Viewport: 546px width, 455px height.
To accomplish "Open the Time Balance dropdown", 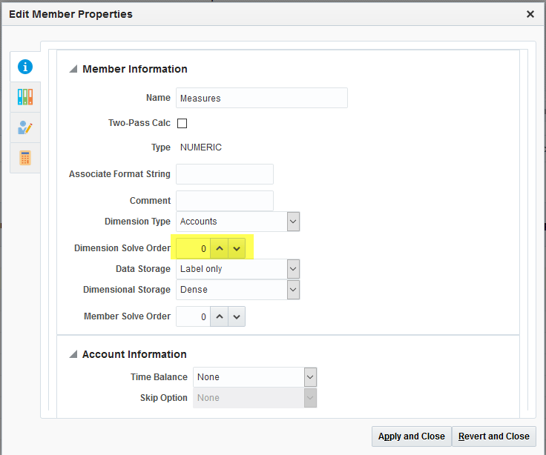I will pos(310,377).
